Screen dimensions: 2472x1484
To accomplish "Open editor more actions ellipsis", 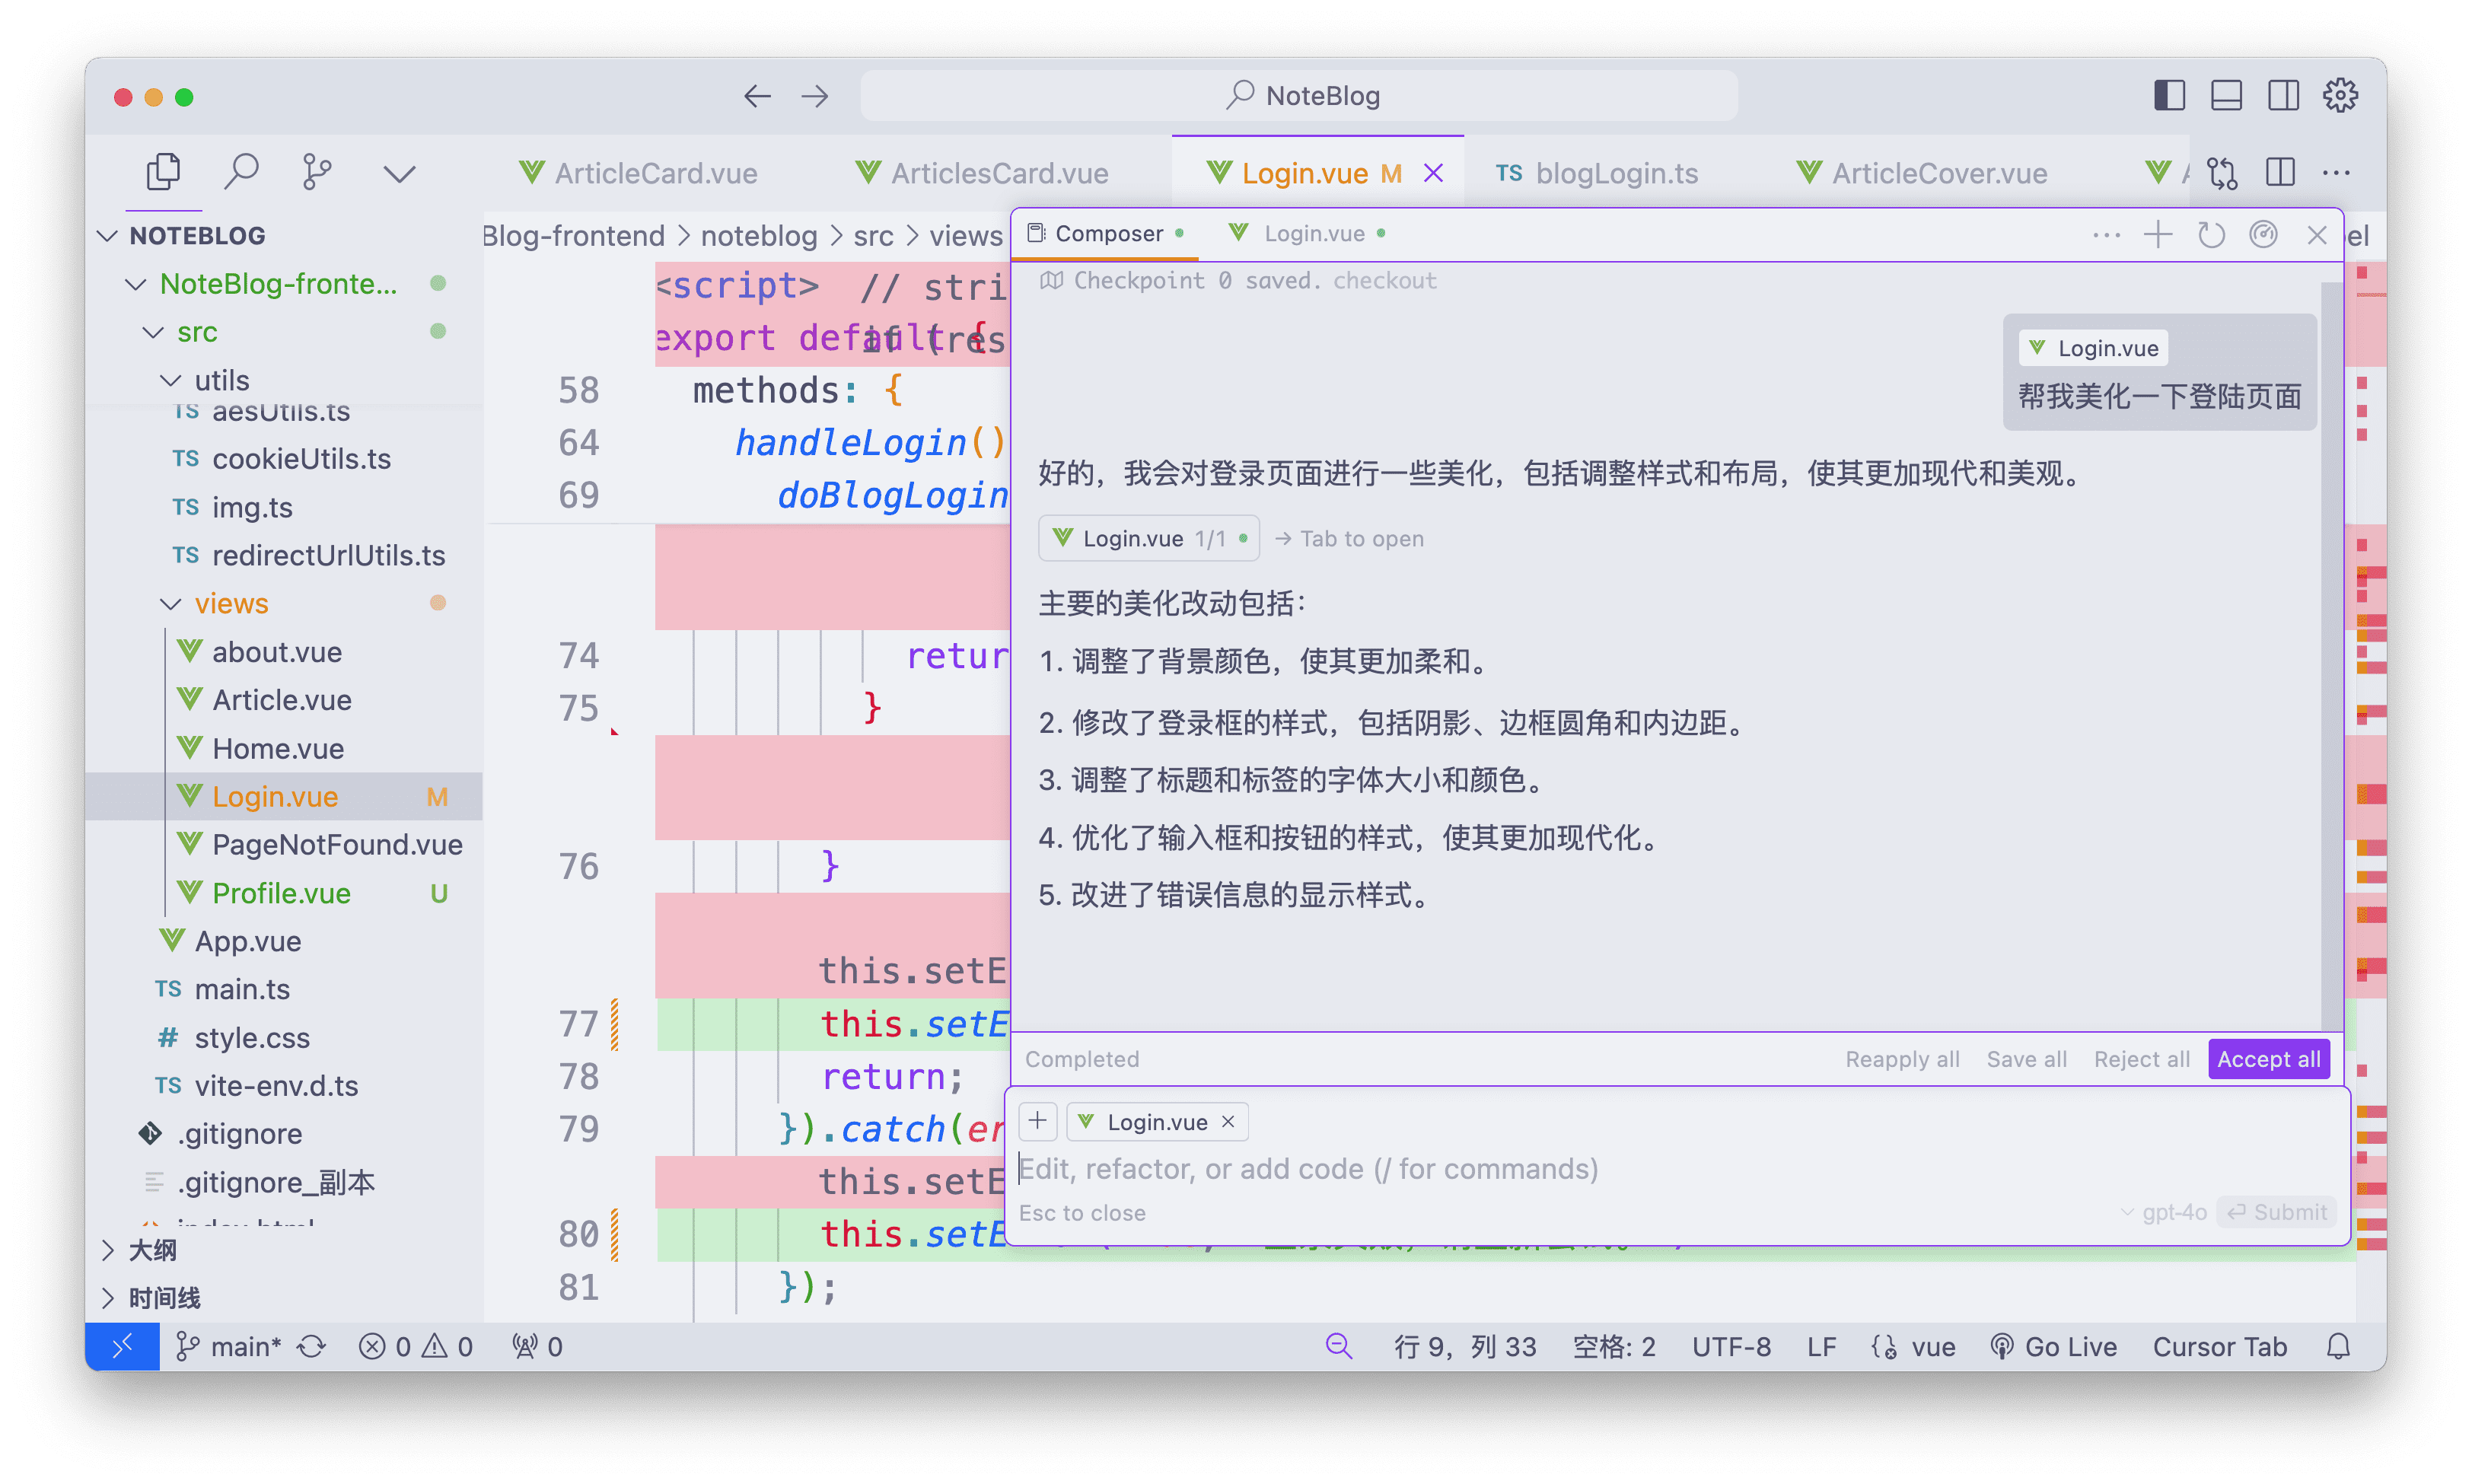I will click(2336, 173).
